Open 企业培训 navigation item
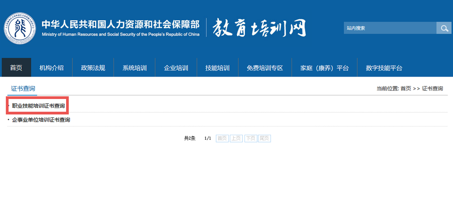The width and height of the screenshot is (453, 207). [176, 68]
